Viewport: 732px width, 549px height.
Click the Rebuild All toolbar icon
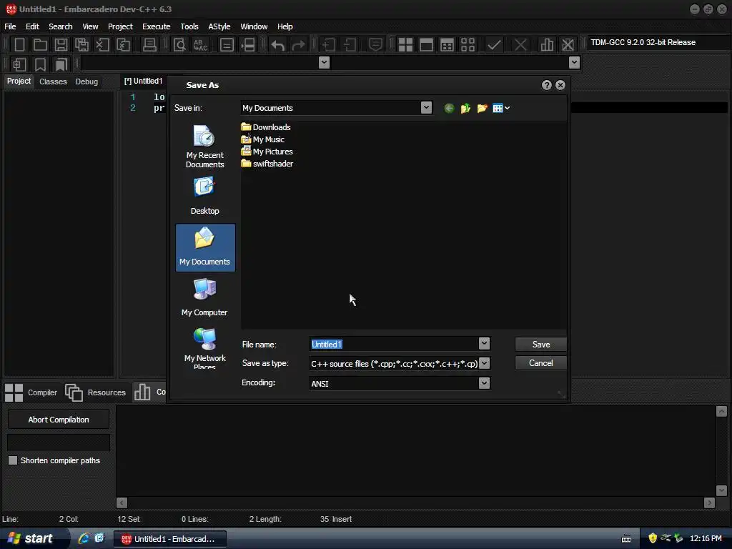tap(468, 45)
